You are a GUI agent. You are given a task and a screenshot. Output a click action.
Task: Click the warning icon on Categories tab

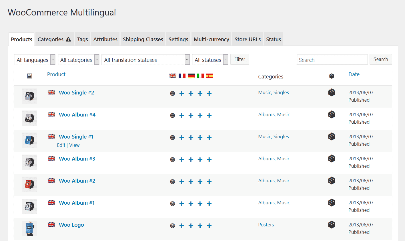[68, 39]
